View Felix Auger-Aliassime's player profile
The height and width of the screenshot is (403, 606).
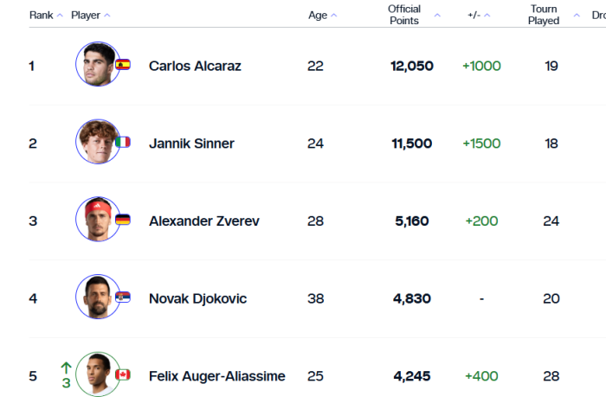[216, 376]
